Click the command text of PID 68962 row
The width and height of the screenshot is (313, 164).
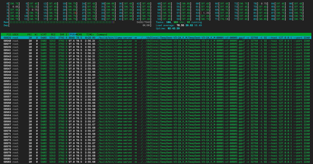point(203,109)
